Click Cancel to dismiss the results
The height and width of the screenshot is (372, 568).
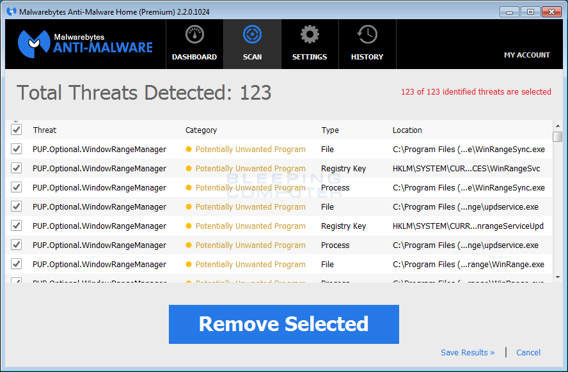pyautogui.click(x=528, y=352)
